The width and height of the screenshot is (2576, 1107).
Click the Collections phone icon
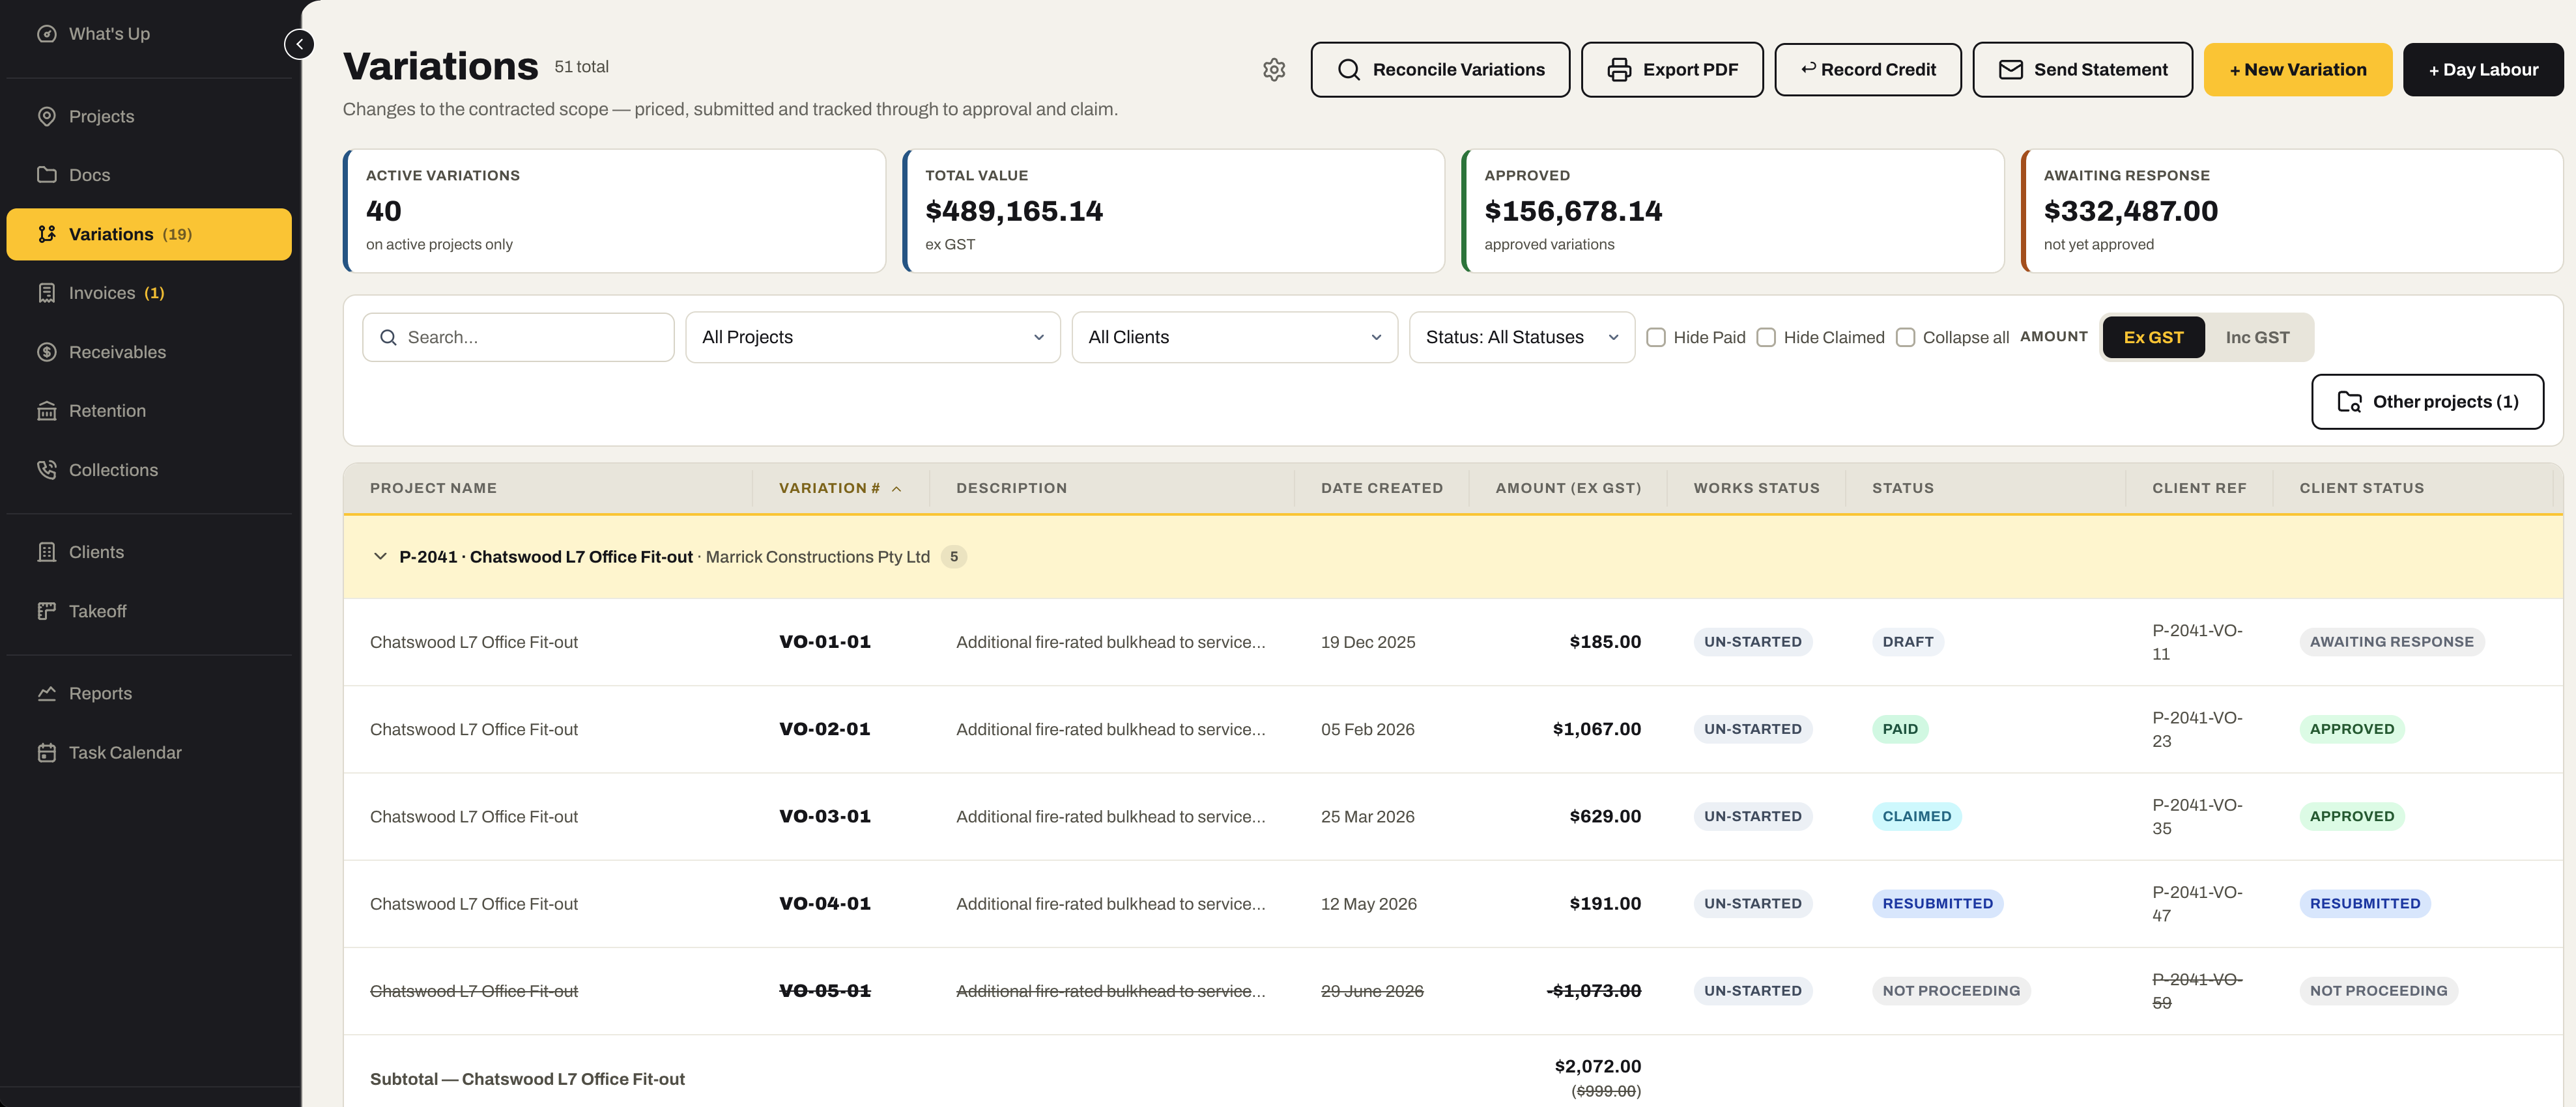pyautogui.click(x=46, y=469)
